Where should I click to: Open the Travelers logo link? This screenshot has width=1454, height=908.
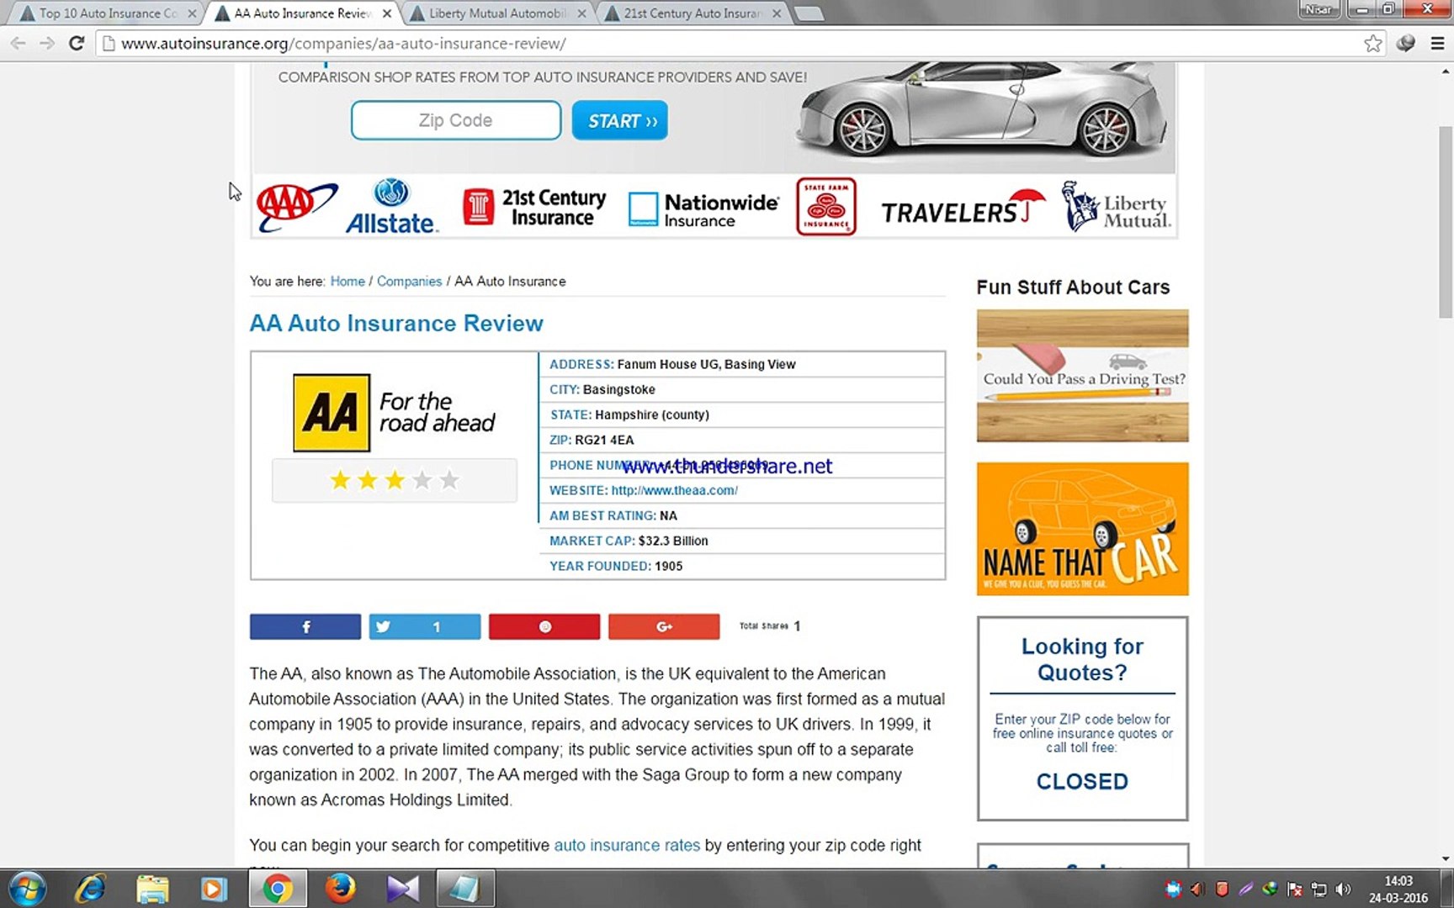pyautogui.click(x=963, y=209)
